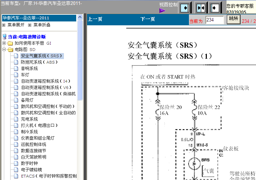Open the 数字时钟 tree item

29,163
